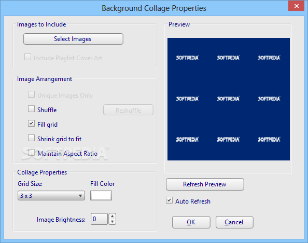Click the Select Images button
The height and width of the screenshot is (243, 308).
tap(73, 39)
